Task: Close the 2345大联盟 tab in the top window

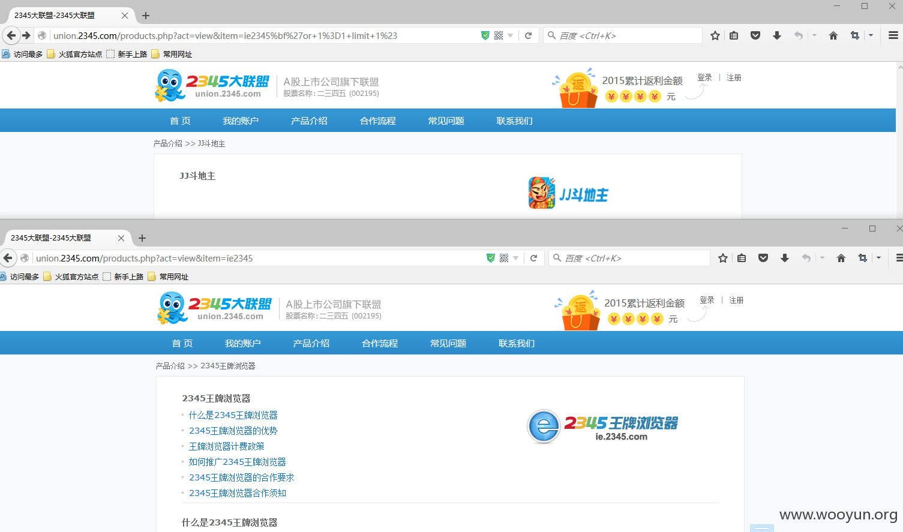Action: pyautogui.click(x=125, y=16)
